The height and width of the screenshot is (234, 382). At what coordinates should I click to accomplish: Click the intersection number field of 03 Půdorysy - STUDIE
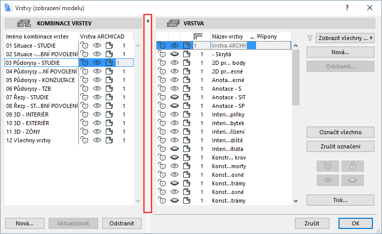(x=124, y=63)
